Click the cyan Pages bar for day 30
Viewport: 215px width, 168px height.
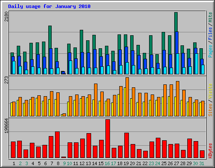197,64
